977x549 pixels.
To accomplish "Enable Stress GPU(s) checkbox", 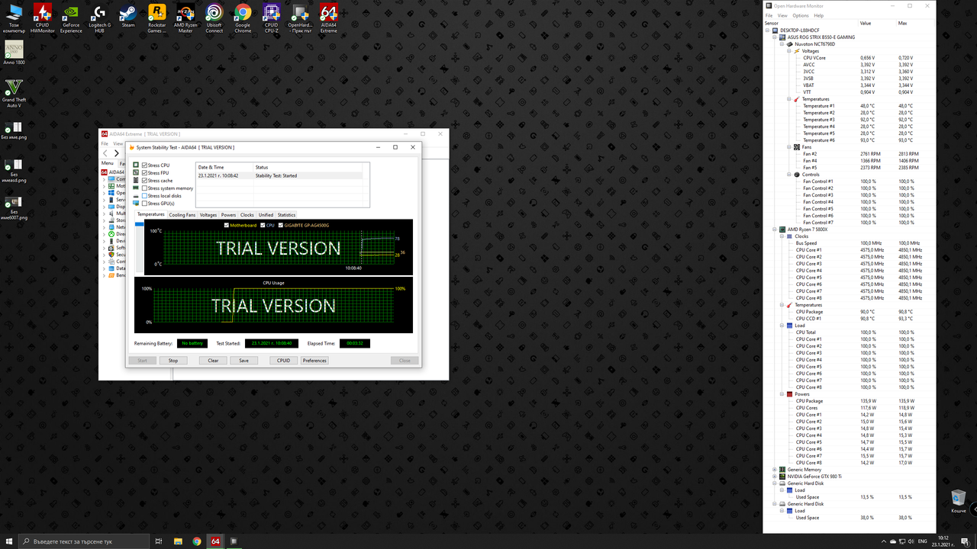I will [145, 204].
